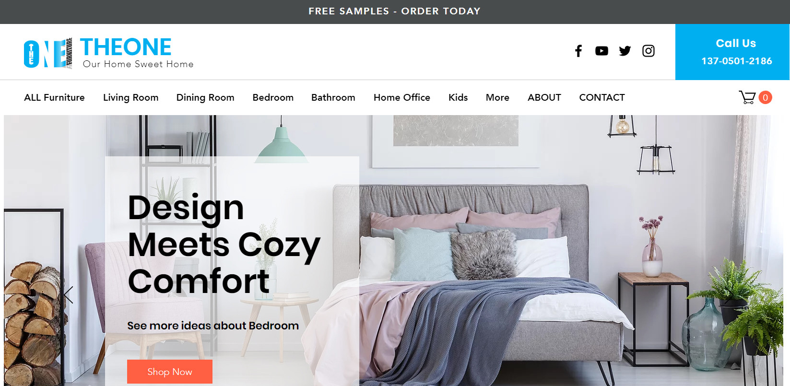790x386 pixels.
Task: Open the Instagram social icon
Action: coord(649,51)
